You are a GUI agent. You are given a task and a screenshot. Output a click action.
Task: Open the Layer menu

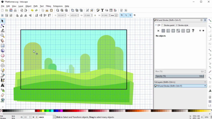coord(21,6)
